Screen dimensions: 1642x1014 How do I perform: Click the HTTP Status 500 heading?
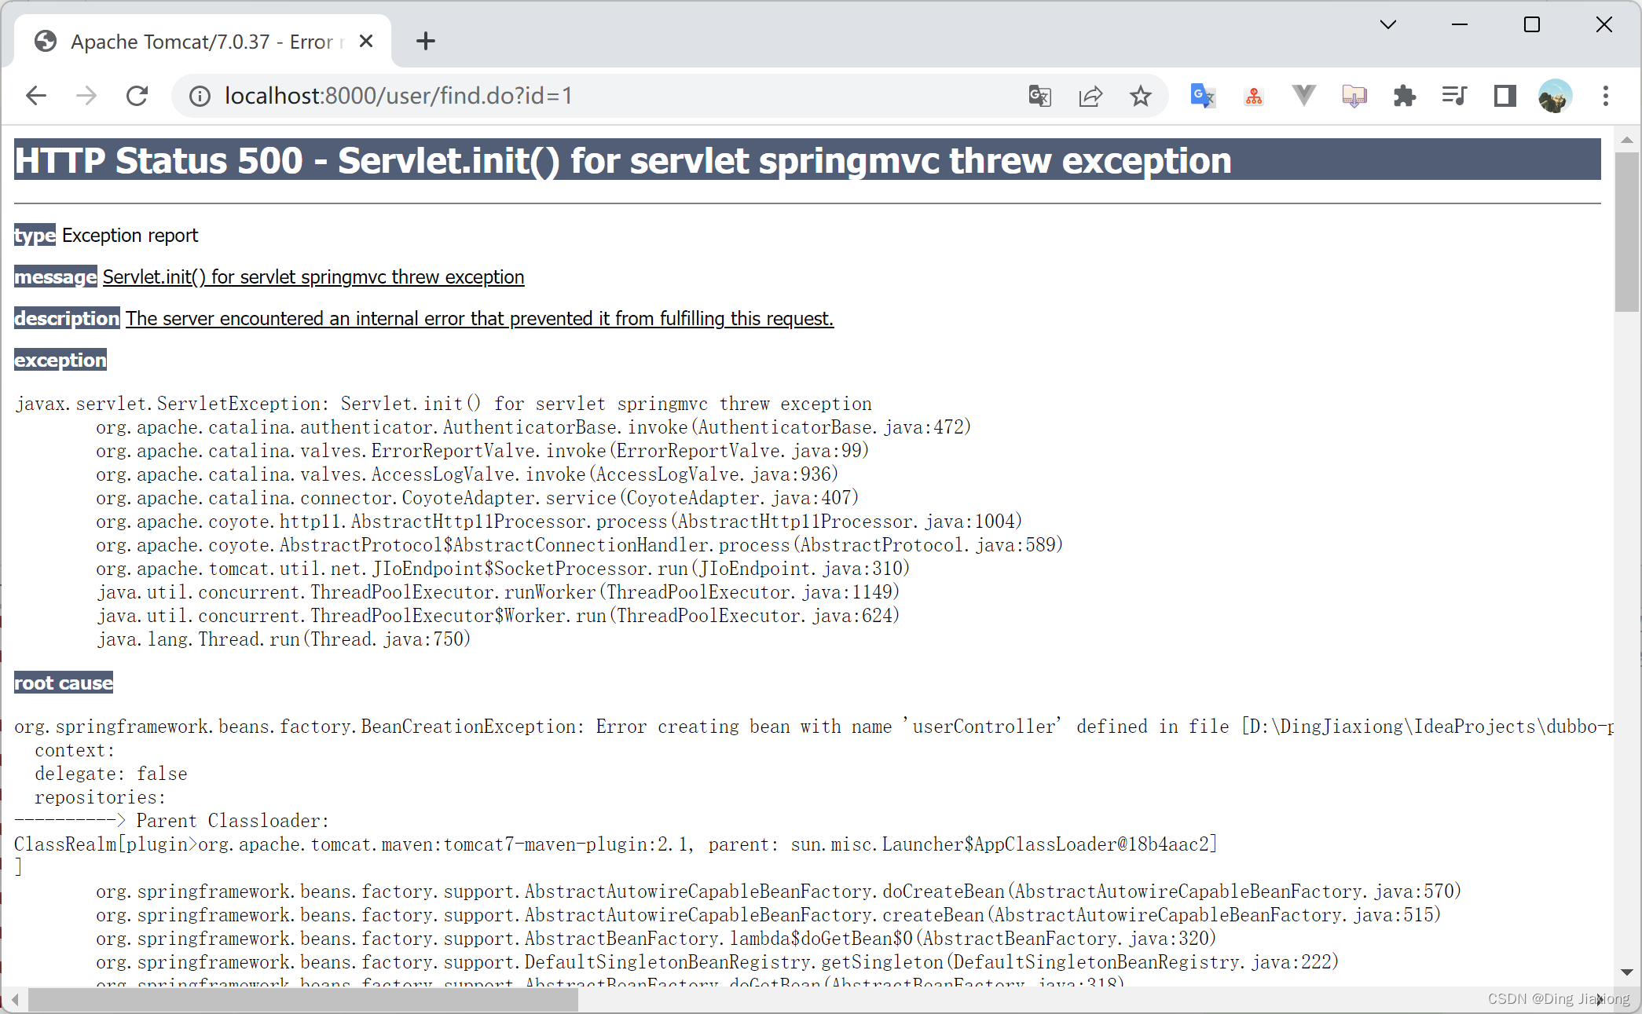[x=807, y=160]
